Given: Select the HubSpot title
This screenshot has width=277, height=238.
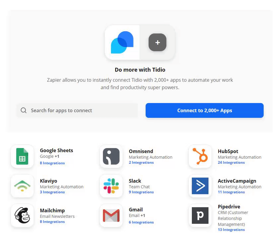Looking at the screenshot, I should [x=228, y=151].
